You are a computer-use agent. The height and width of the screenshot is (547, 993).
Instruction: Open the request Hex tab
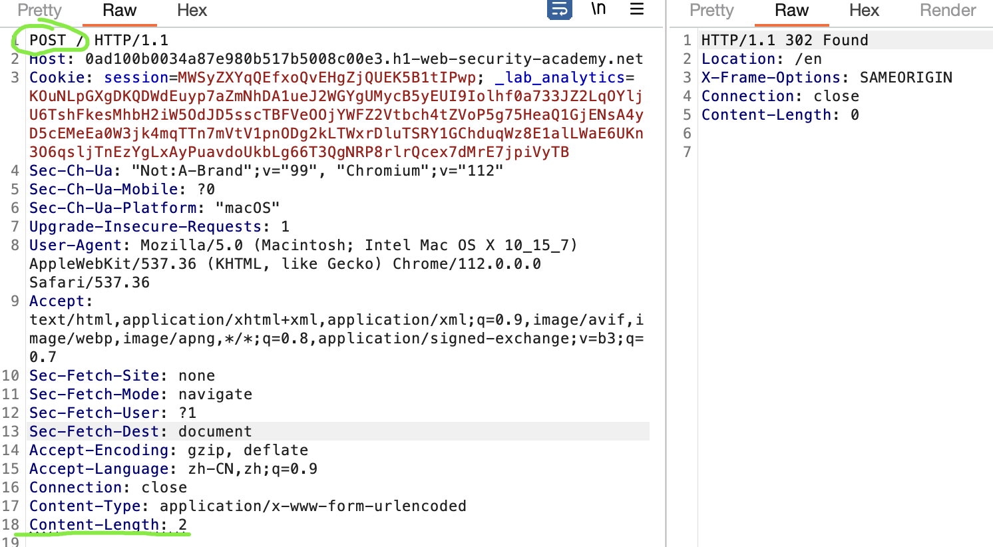(192, 10)
